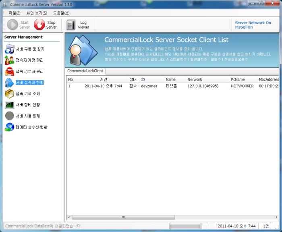
Task: Click the 127.0.0.1(46995) network cell
Action: (x=203, y=86)
